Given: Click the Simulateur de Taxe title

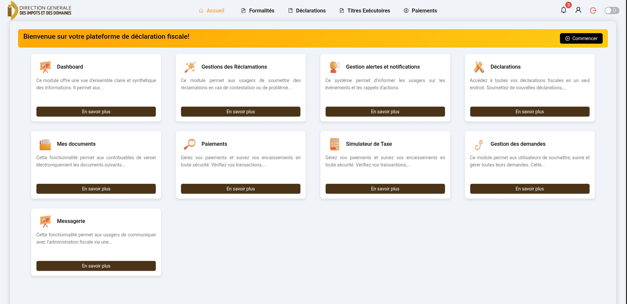Looking at the screenshot, I should point(369,144).
